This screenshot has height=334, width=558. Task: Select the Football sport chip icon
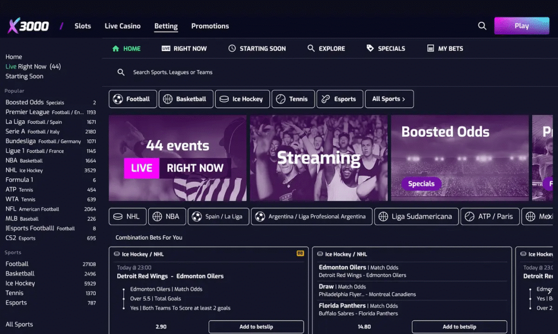(x=118, y=99)
